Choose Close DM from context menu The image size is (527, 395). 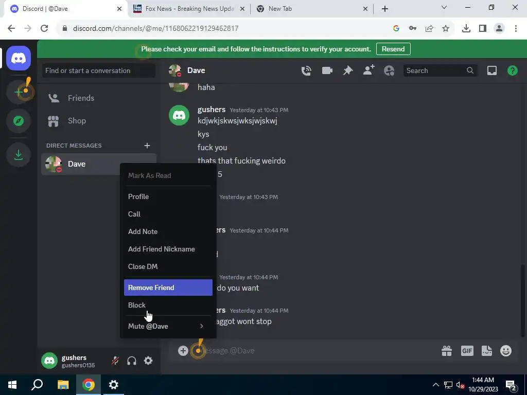[x=168, y=266]
